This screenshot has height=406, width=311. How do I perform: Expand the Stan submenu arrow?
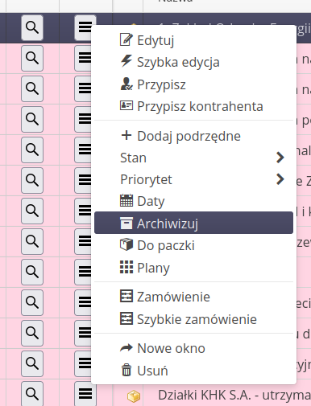click(x=280, y=158)
